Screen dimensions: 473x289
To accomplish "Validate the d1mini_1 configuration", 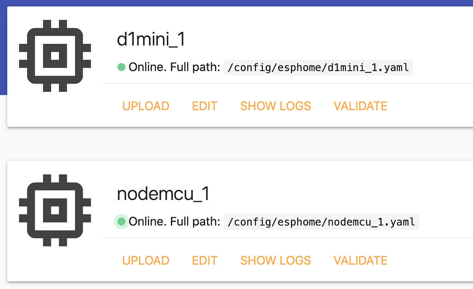I will pos(360,106).
